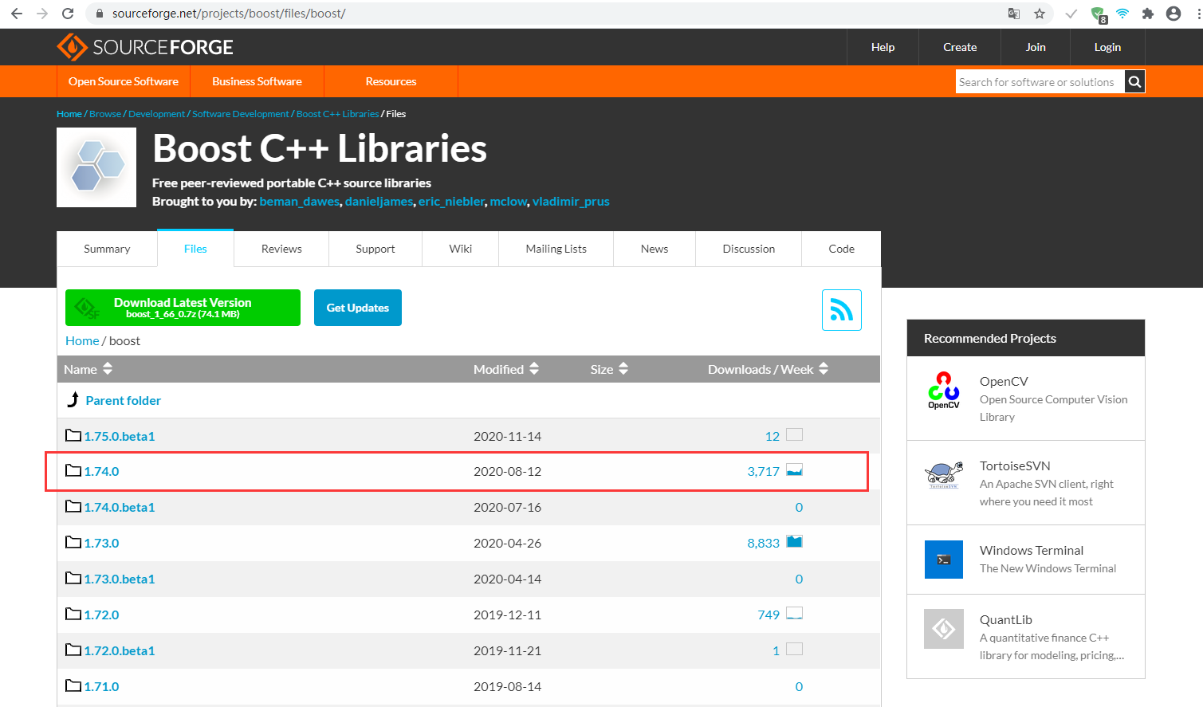Click the browser reload icon
This screenshot has width=1203, height=707.
click(x=68, y=14)
